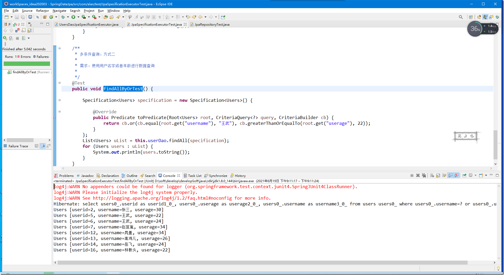Open the Source menu
The height and width of the screenshot is (275, 504).
click(x=27, y=11)
